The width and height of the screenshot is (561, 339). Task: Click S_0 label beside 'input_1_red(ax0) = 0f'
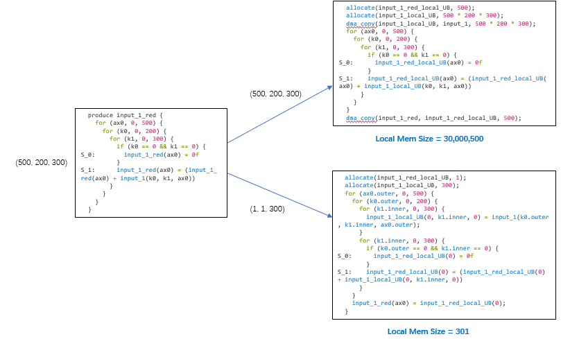(87, 155)
